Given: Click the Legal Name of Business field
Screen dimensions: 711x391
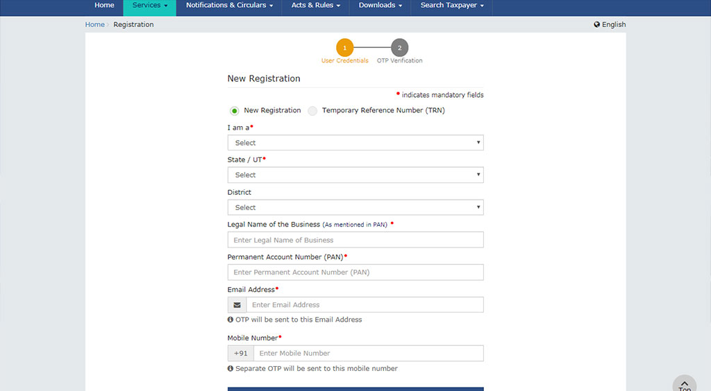Looking at the screenshot, I should [x=355, y=240].
